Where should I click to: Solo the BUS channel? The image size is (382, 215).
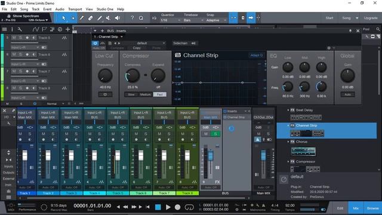215,134
